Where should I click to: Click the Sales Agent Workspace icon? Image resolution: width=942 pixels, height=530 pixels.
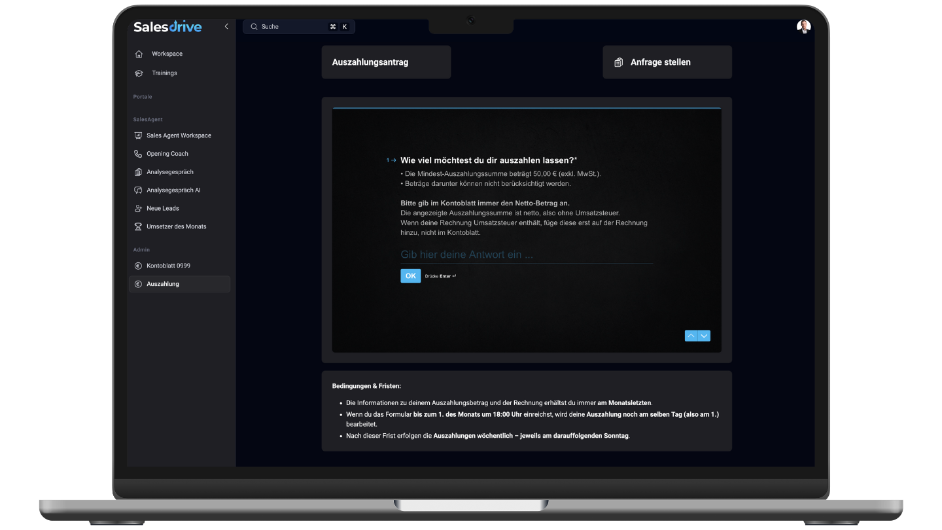click(138, 136)
